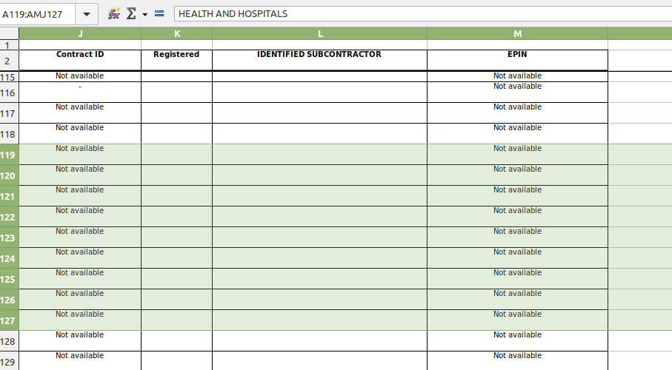Select row 119 header

[9, 155]
